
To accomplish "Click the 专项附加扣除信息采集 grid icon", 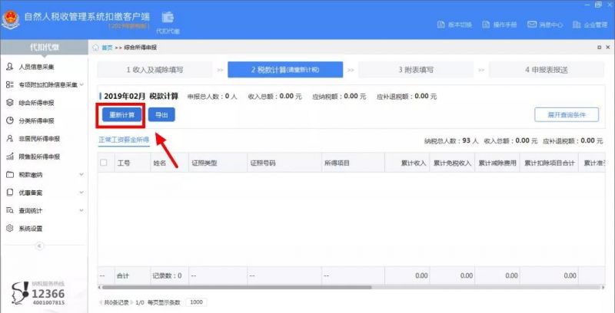I will (10, 84).
